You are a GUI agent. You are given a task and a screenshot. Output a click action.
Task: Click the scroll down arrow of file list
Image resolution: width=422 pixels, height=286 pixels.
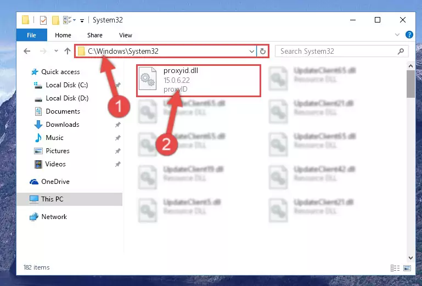[410, 257]
